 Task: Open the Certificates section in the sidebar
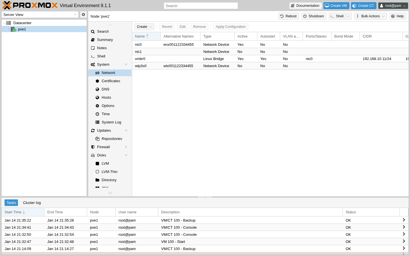coord(110,81)
